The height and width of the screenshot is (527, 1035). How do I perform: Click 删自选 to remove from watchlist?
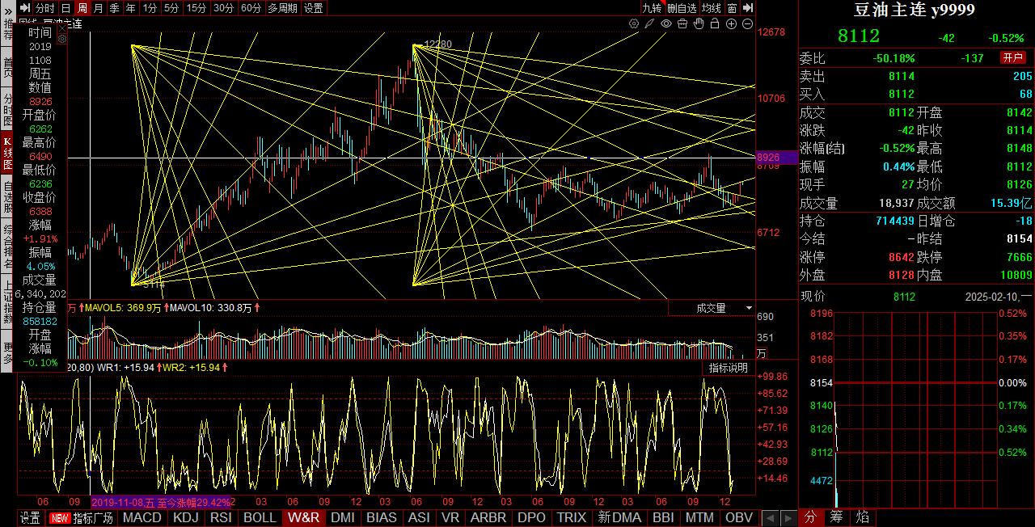(682, 8)
